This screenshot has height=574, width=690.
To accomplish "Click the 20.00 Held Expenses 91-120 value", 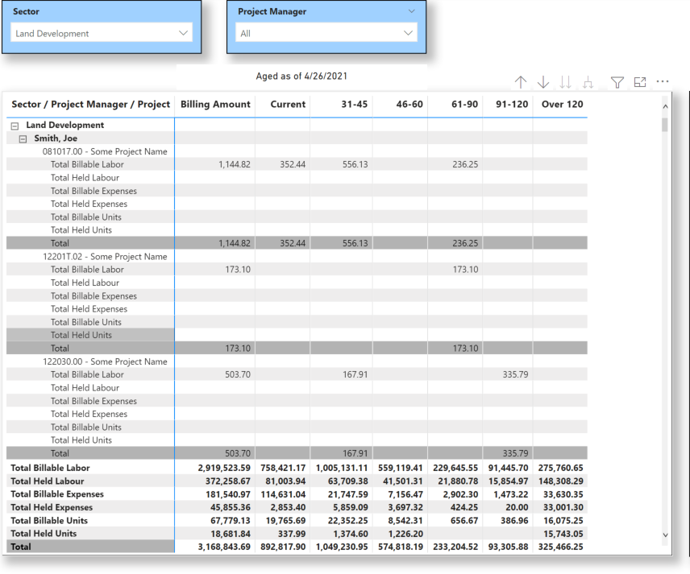I will [x=517, y=507].
